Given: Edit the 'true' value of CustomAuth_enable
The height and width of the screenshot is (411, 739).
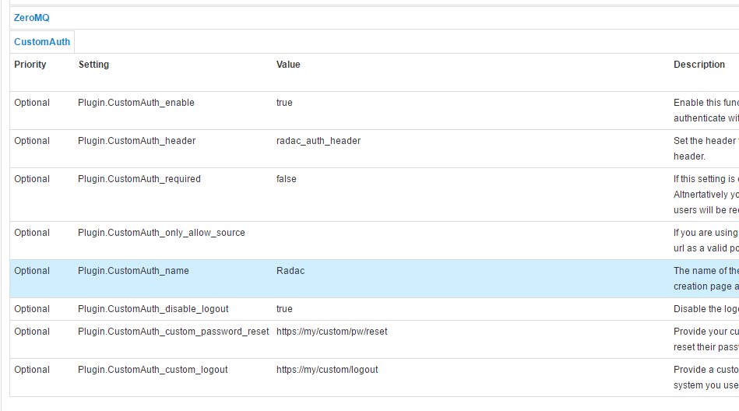Looking at the screenshot, I should (x=284, y=103).
